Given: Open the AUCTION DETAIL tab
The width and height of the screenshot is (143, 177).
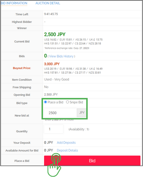Looking at the screenshot, I should tap(48, 3).
